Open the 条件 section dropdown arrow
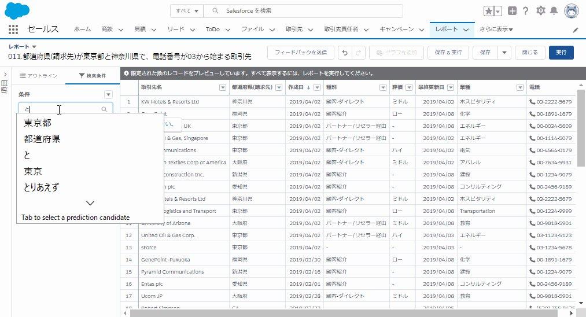This screenshot has height=317, width=586. coord(108,94)
